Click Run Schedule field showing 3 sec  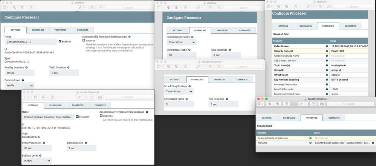223,104
